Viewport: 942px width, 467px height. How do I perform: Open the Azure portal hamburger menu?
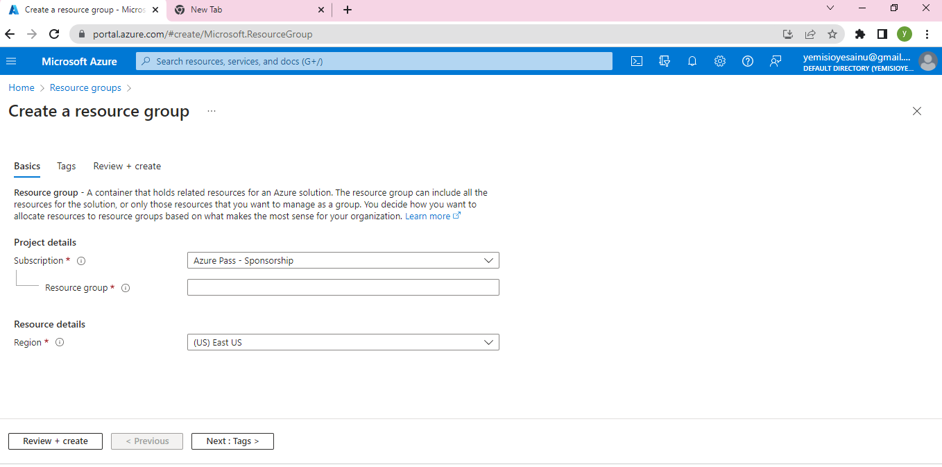[11, 61]
